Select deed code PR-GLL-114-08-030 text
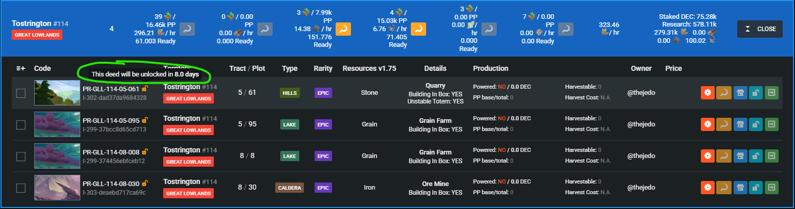The height and width of the screenshot is (209, 795). 112,184
